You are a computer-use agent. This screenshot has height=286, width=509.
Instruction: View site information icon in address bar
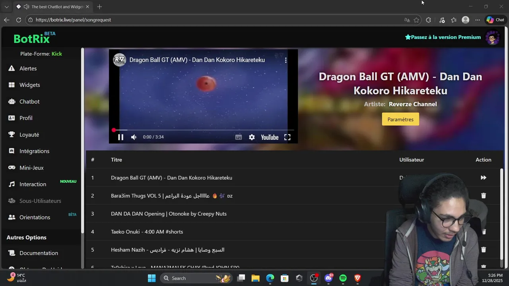(30, 20)
